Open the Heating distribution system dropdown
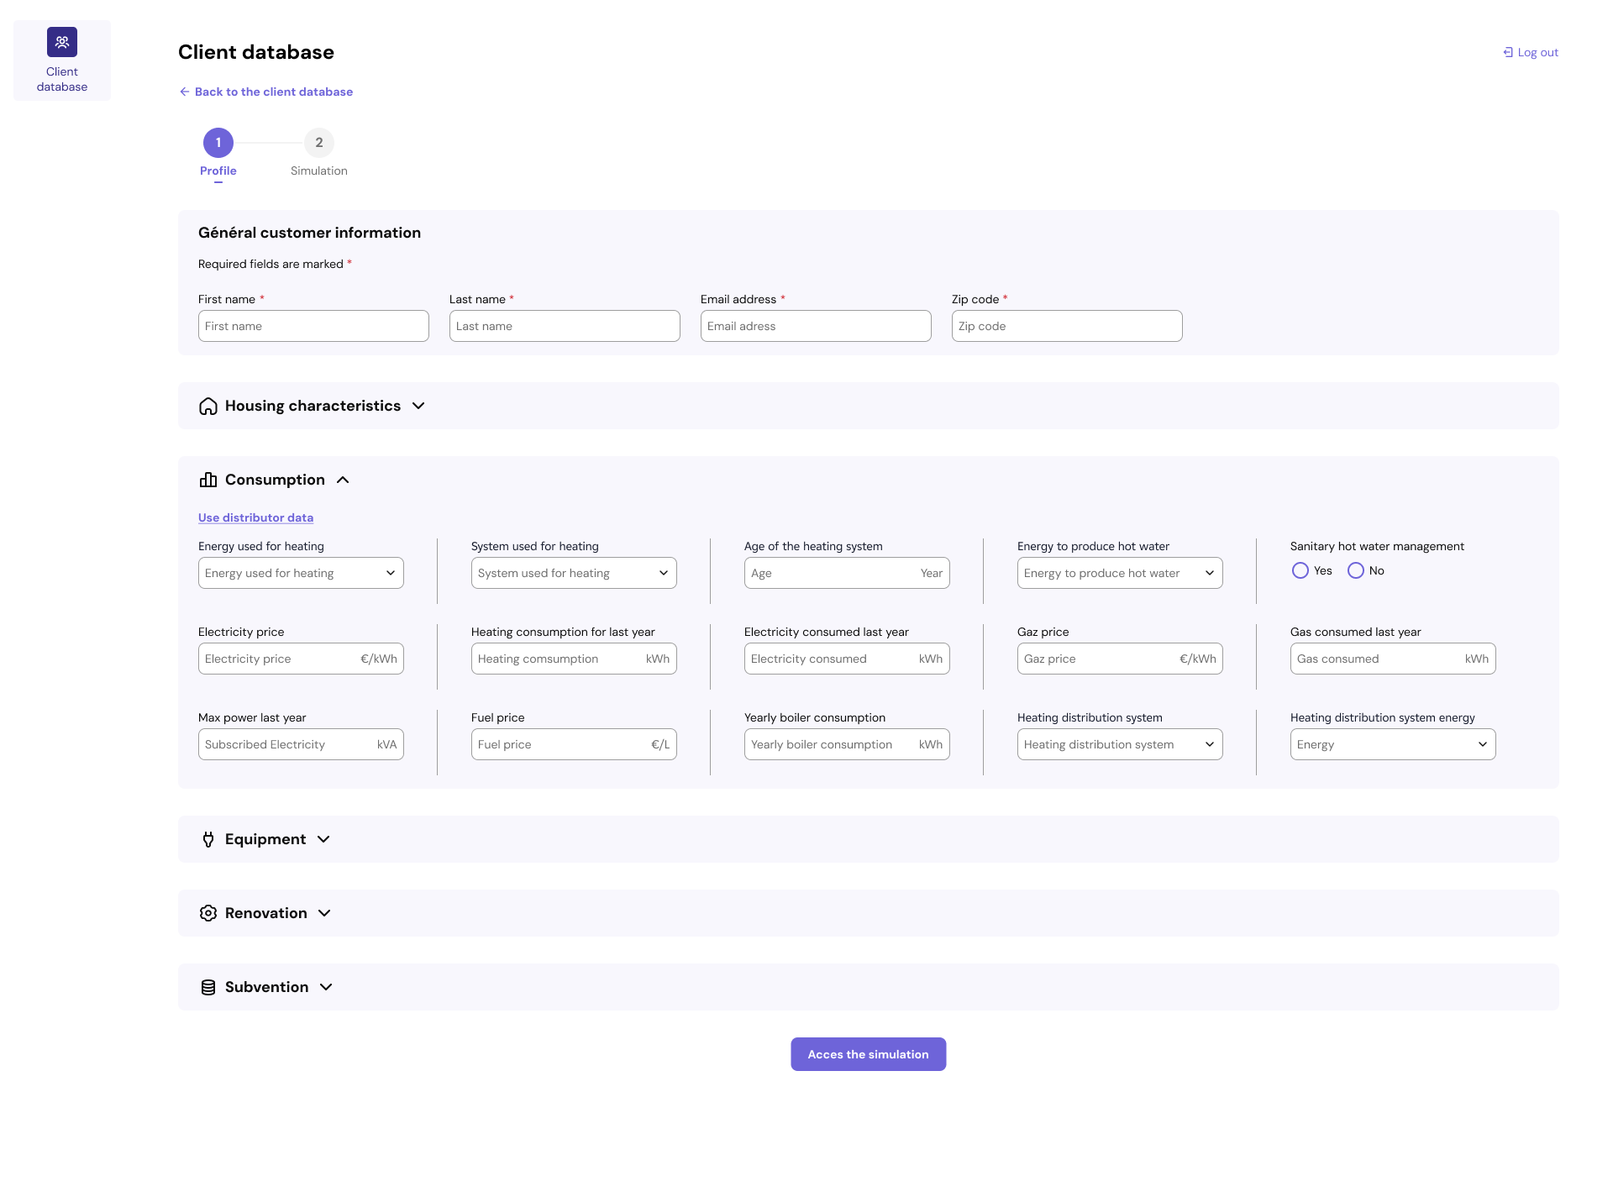Screen dimensions: 1613x1197 tap(1120, 744)
